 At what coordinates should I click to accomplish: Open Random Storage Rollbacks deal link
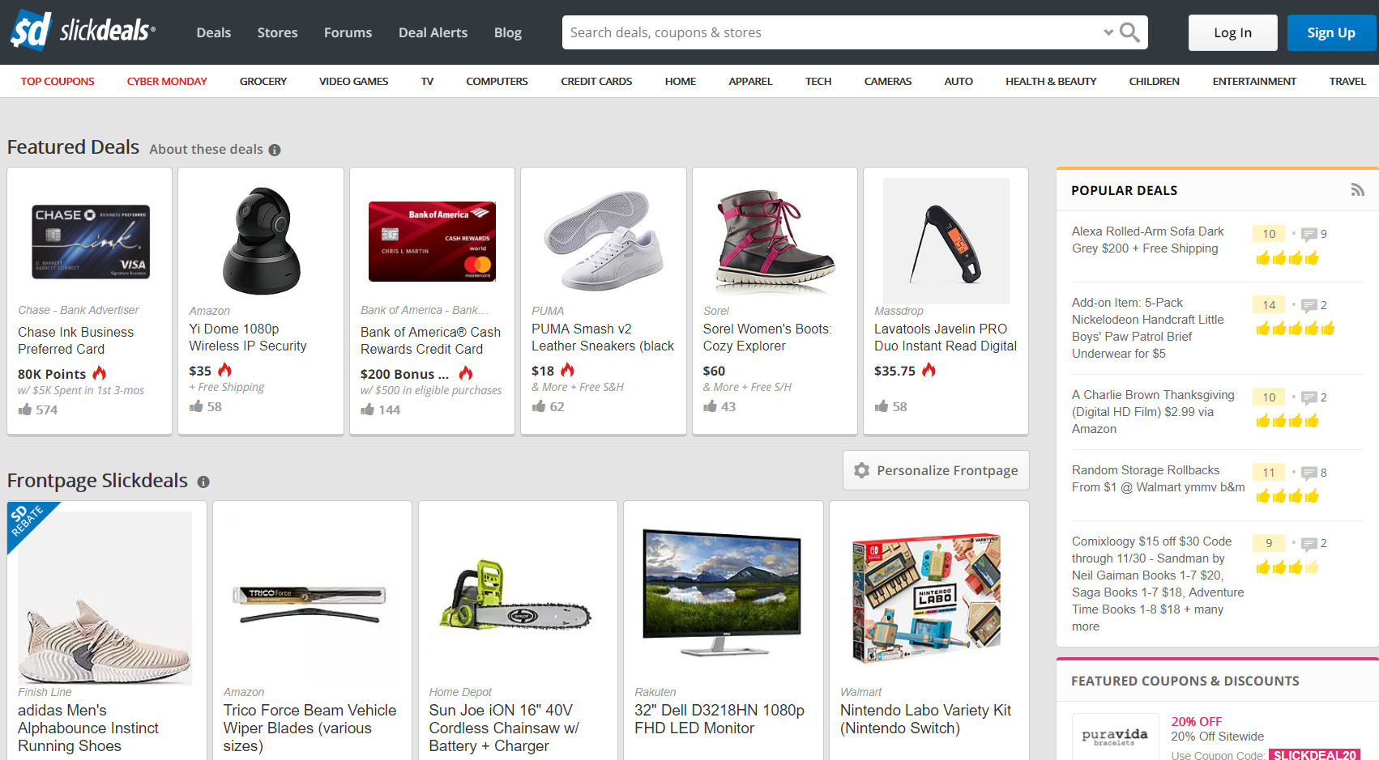(x=1158, y=478)
